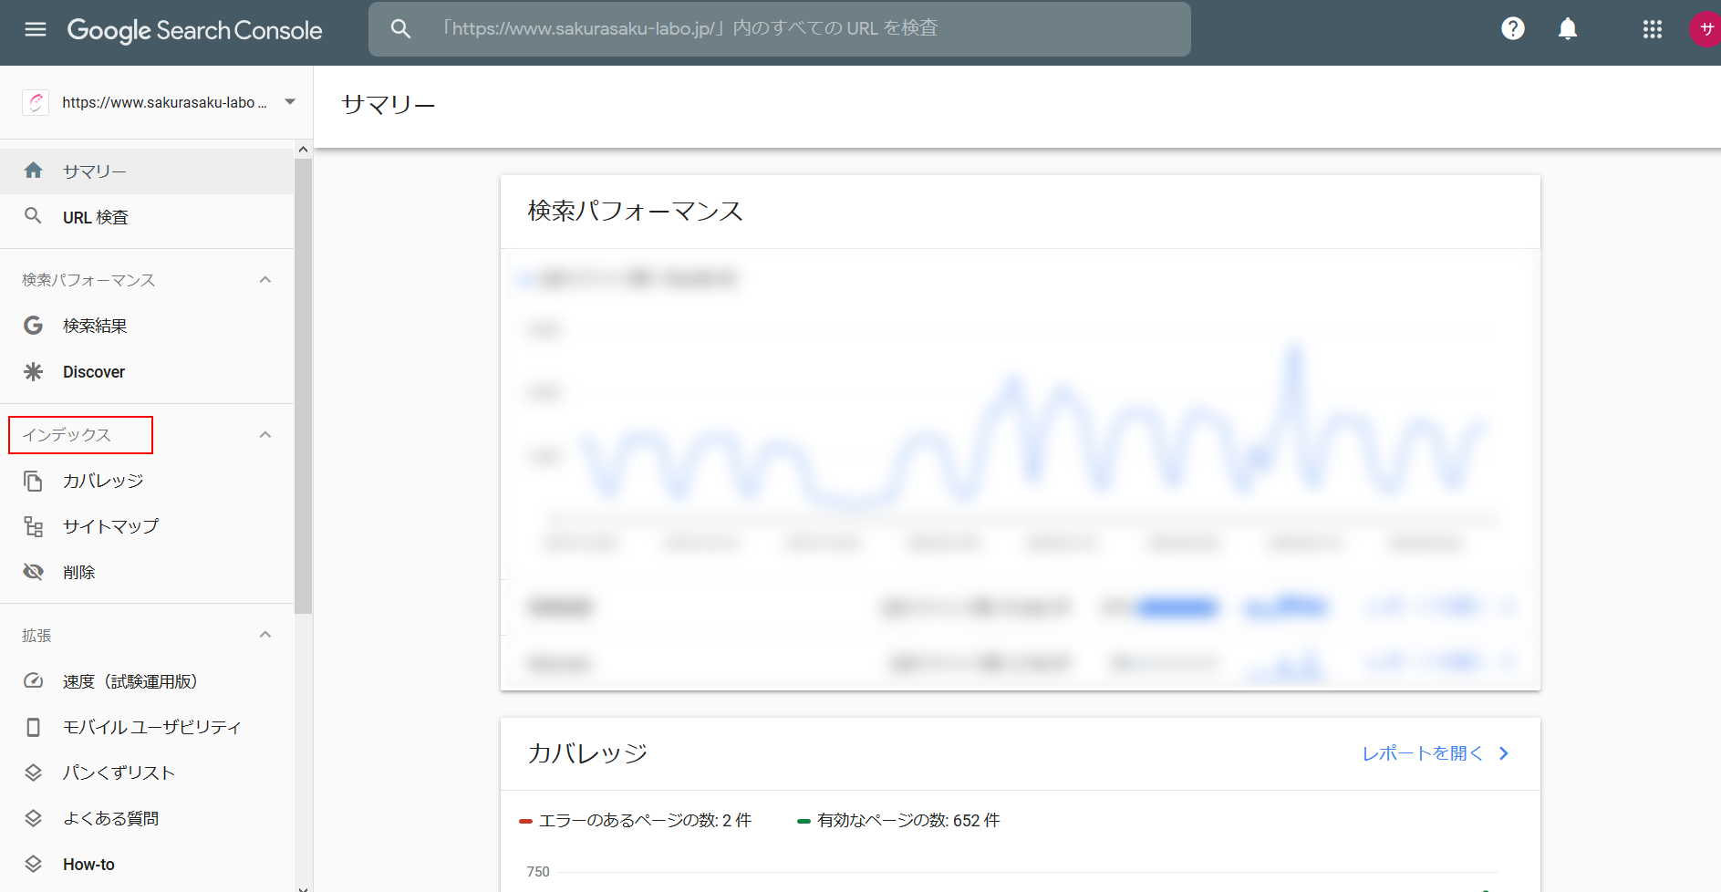
Task: Click the magnifier icon beside URL 検査
Action: pos(33,216)
